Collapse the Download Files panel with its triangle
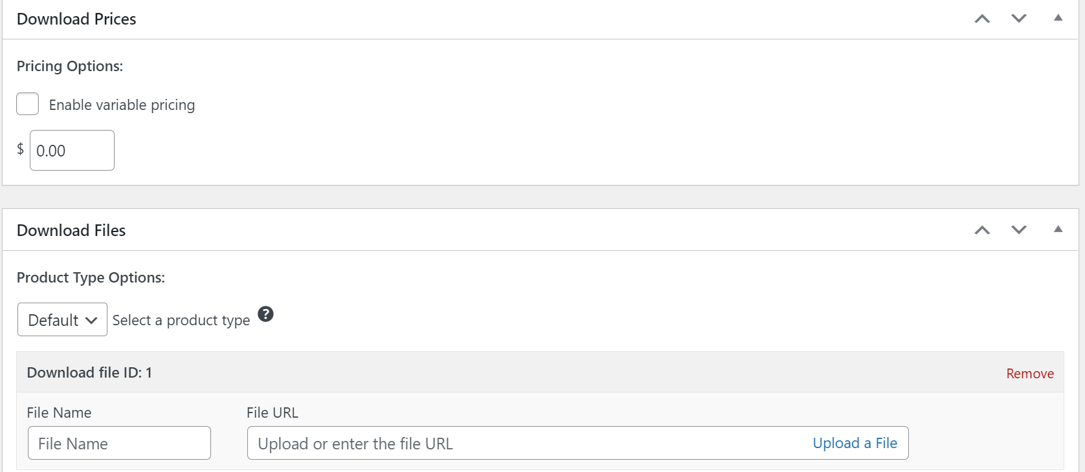The width and height of the screenshot is (1085, 472). click(x=1058, y=228)
